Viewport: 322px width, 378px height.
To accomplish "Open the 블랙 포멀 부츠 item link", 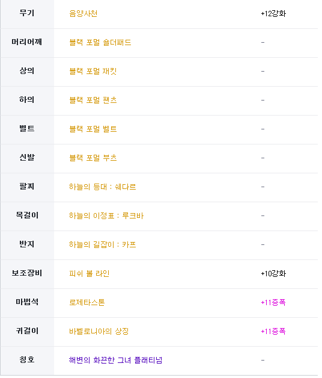I will (x=93, y=158).
